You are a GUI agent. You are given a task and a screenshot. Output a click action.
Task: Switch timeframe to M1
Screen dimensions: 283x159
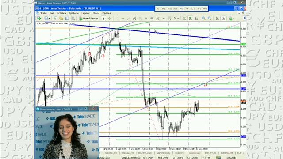(158, 9)
